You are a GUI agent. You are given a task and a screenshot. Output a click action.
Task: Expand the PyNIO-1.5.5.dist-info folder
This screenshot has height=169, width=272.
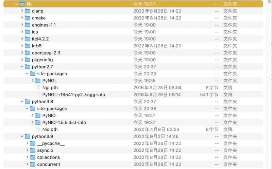point(32,122)
